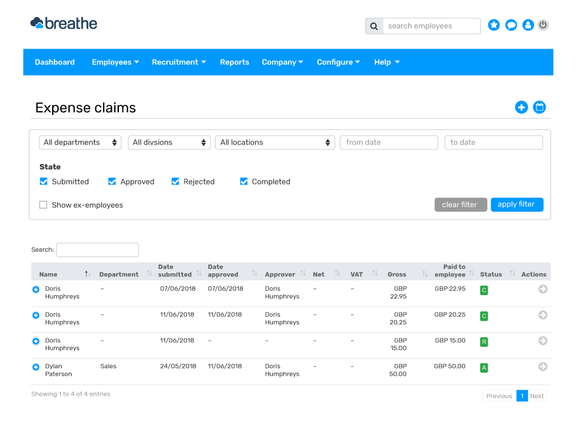This screenshot has width=585, height=422.
Task: Open the All divsions dropdown
Action: (169, 142)
